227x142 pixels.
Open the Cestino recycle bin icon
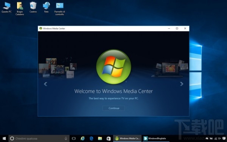coord(33,8)
